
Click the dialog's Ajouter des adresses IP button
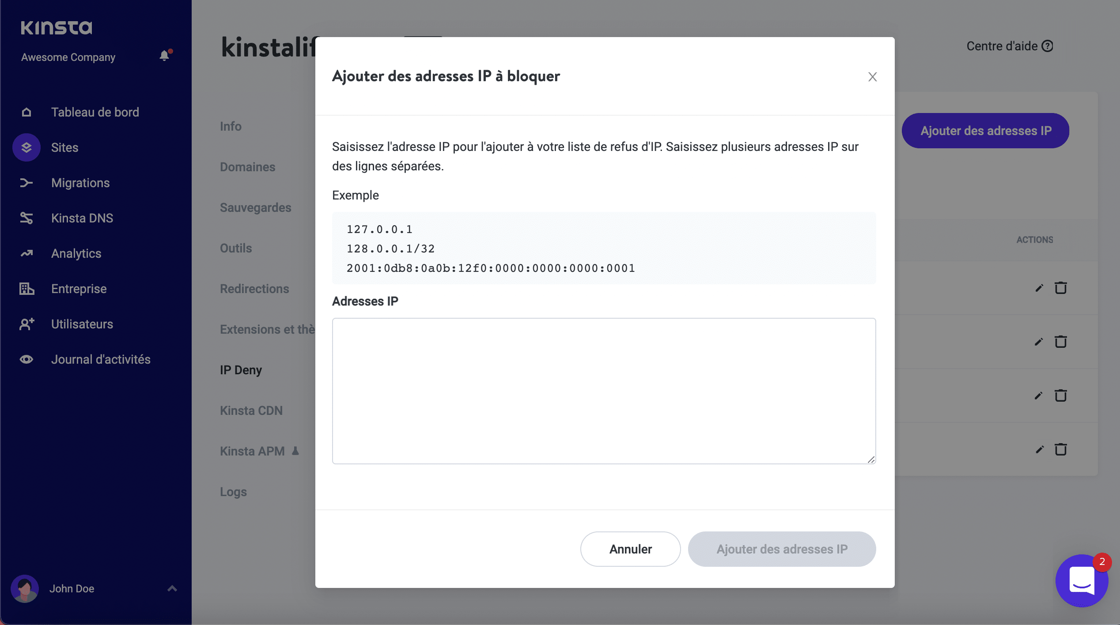point(782,549)
